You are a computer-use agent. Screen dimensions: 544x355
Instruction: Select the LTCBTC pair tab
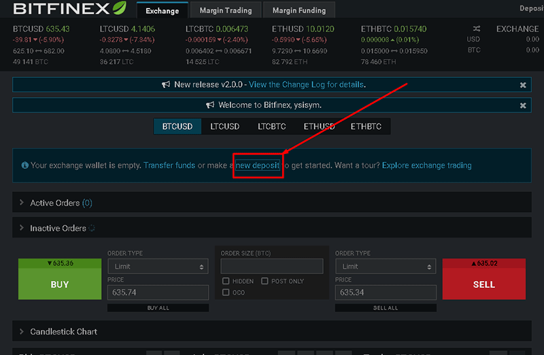click(271, 126)
